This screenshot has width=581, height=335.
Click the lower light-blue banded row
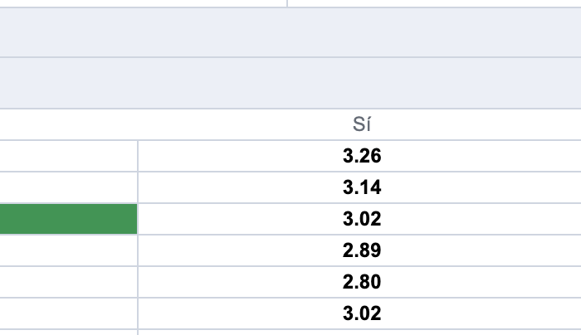pos(290,83)
